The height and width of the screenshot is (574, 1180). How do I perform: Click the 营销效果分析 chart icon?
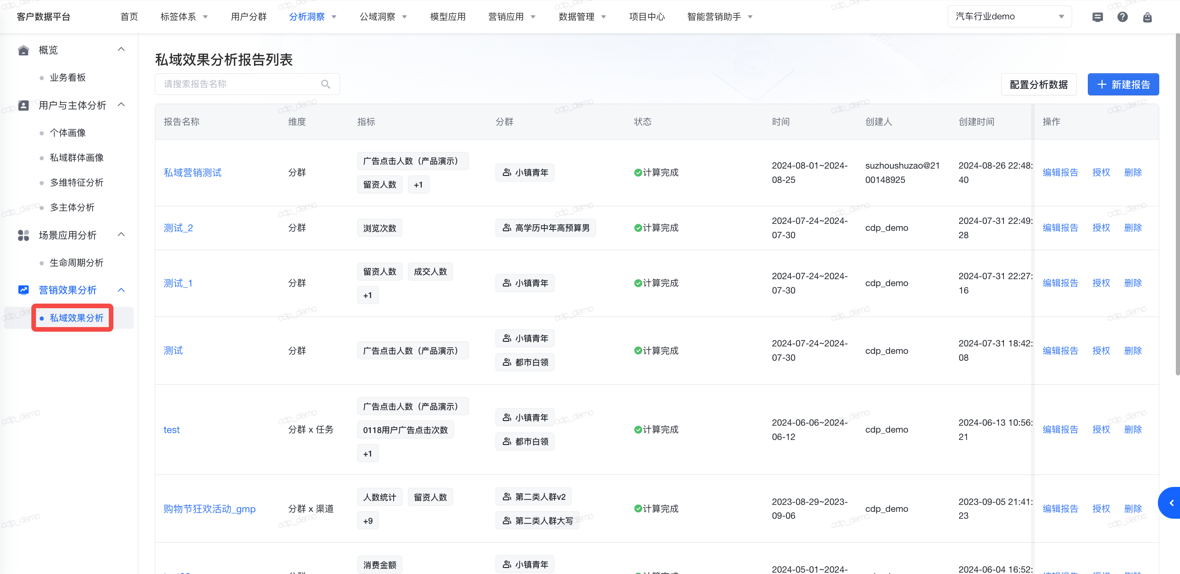coord(23,290)
